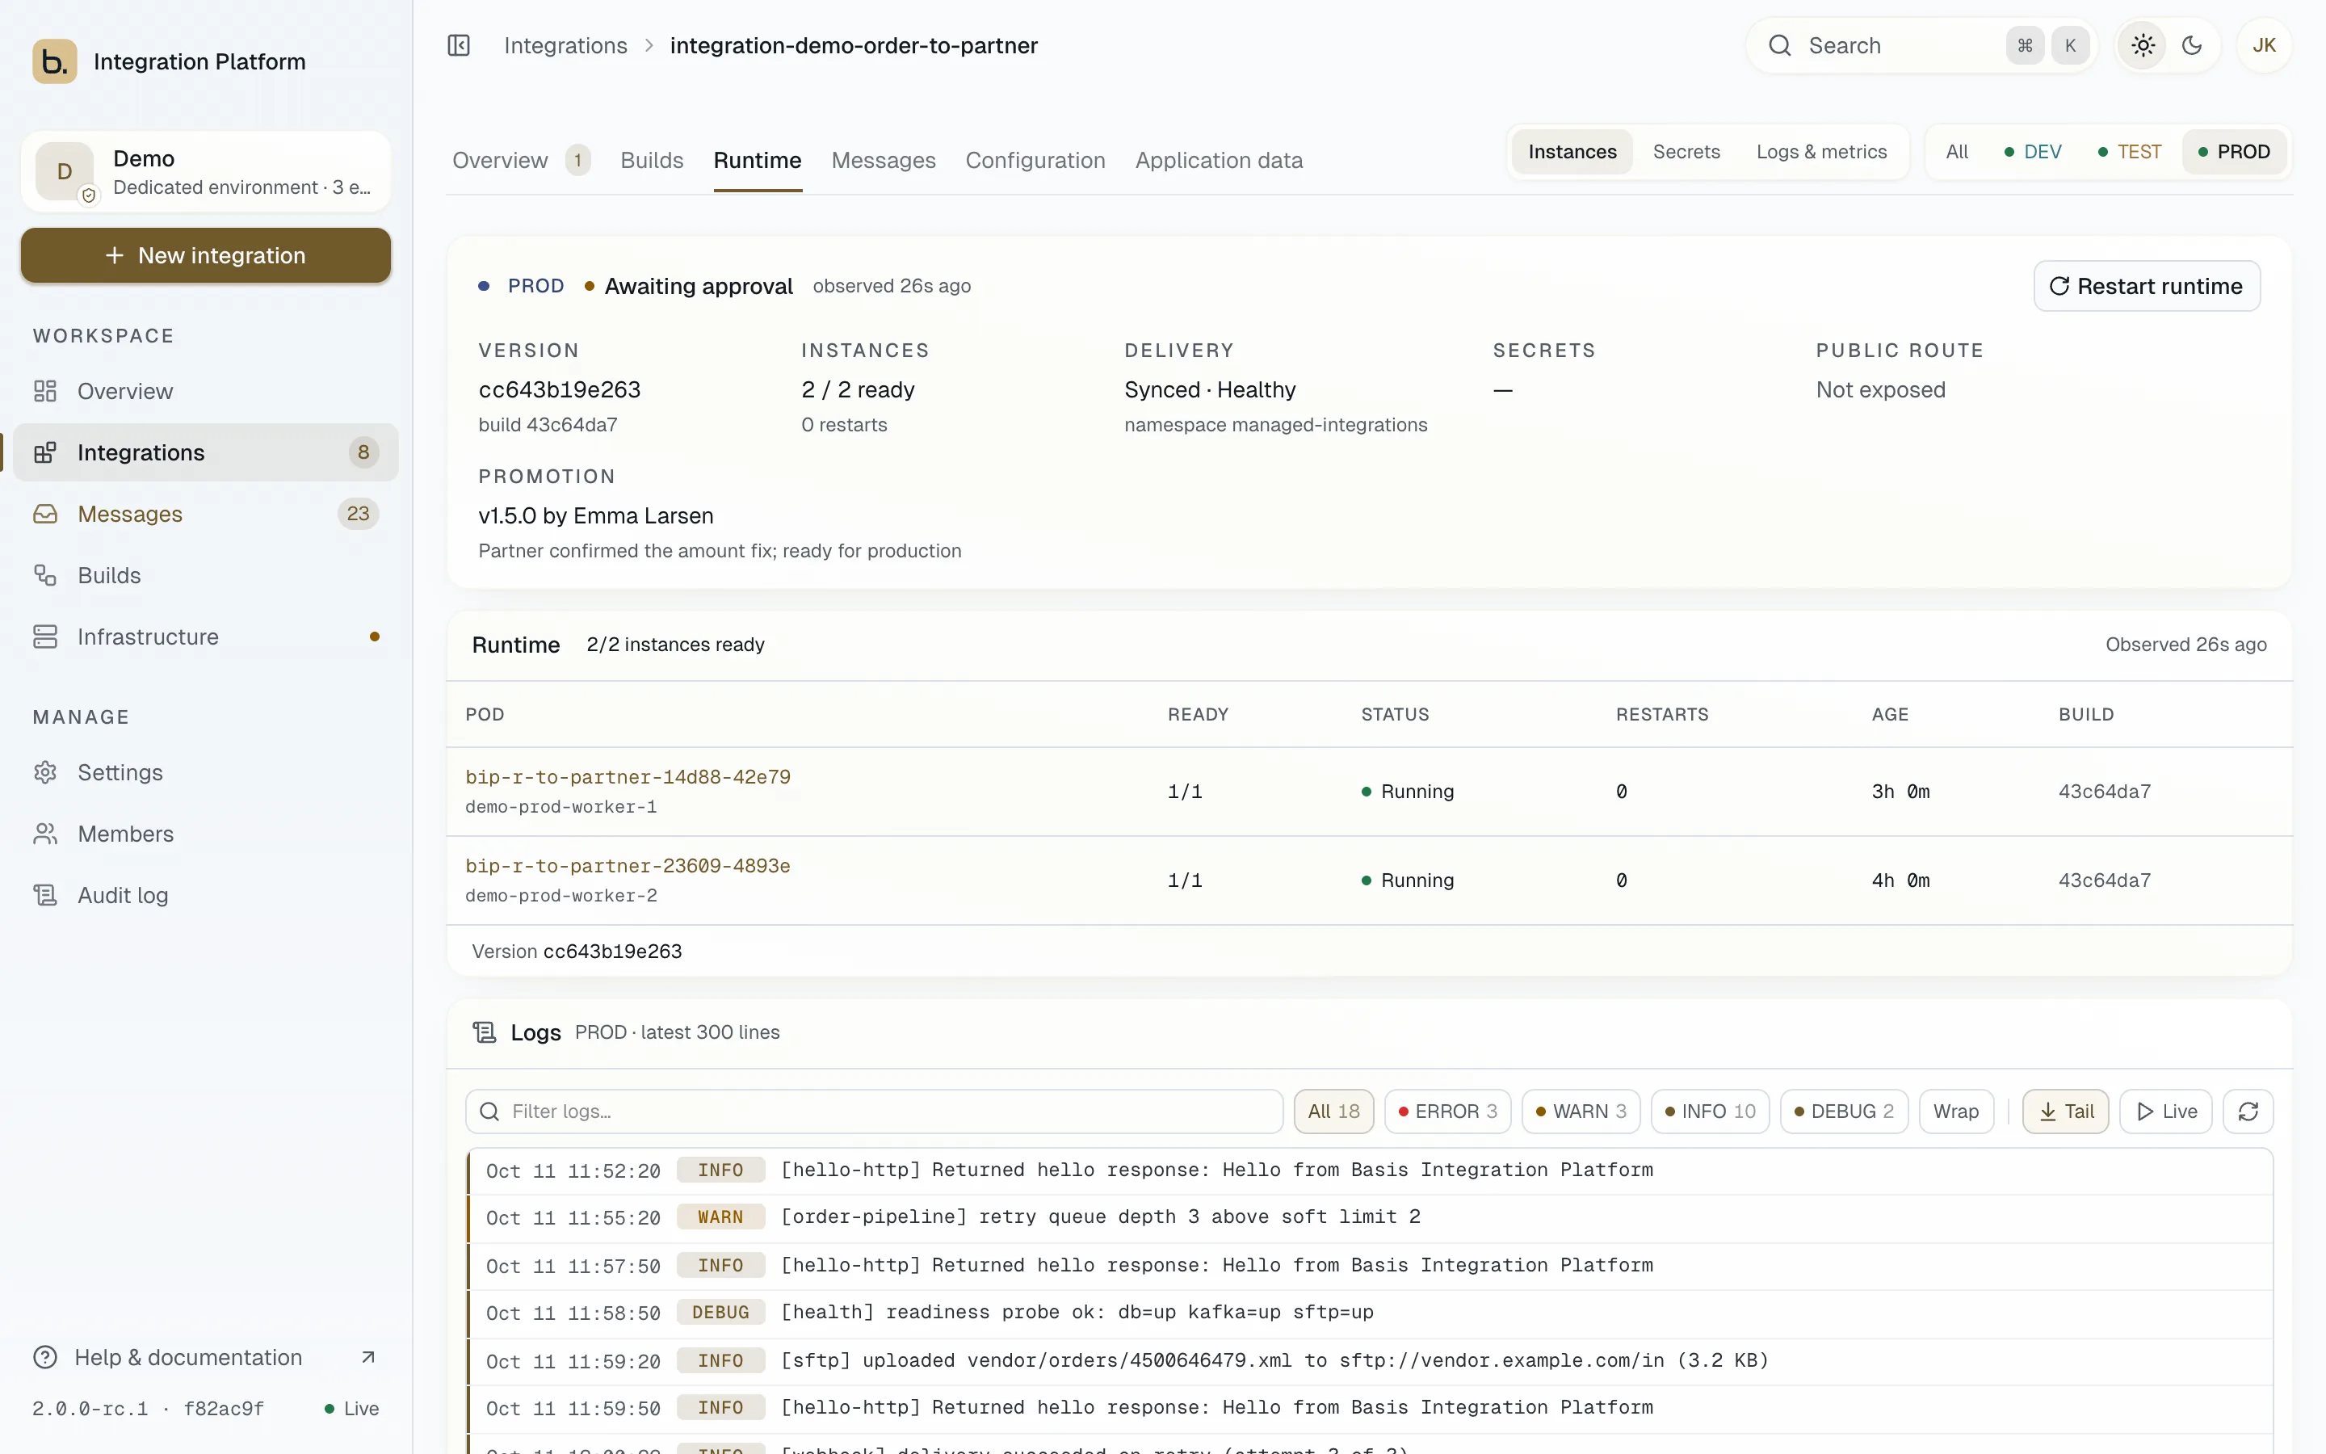The height and width of the screenshot is (1454, 2326).
Task: Select the Instances sub-tab
Action: click(x=1572, y=152)
